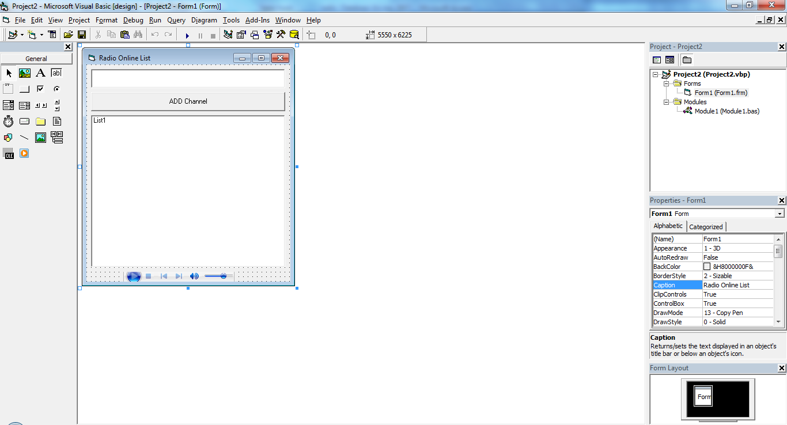Select the Label tool in the toolbox
This screenshot has width=787, height=425.
point(40,73)
